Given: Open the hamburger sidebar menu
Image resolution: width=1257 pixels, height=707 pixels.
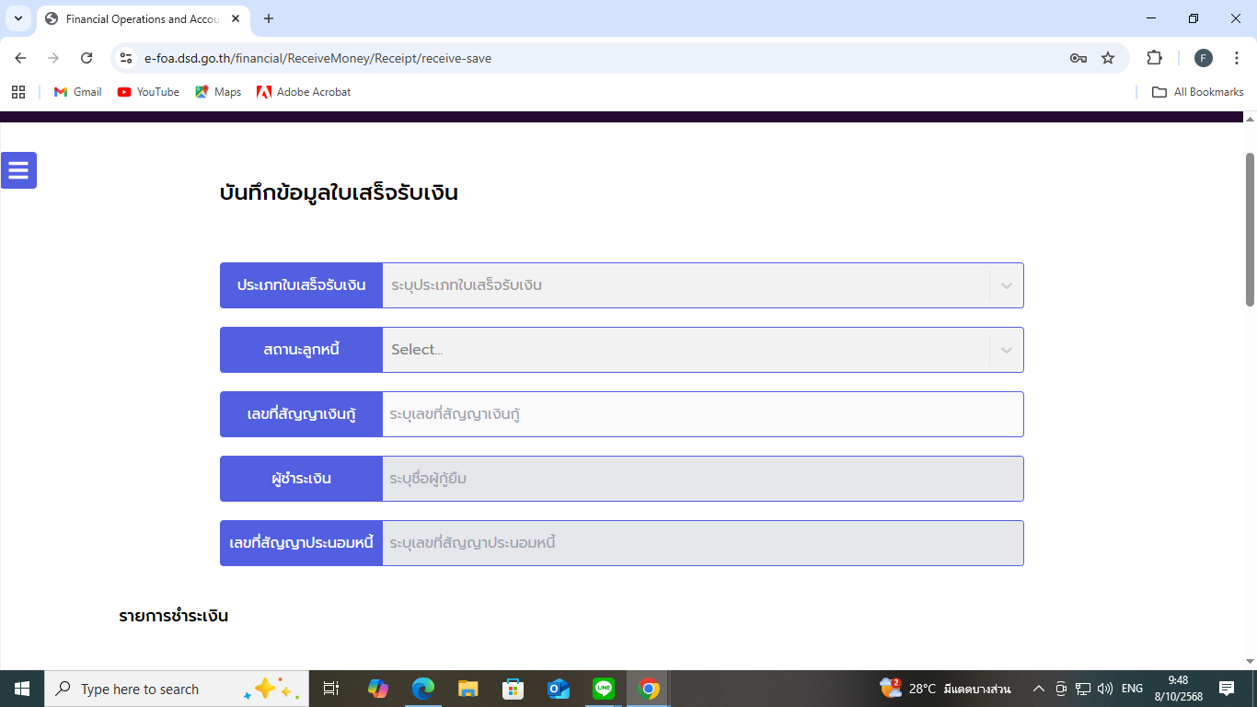Looking at the screenshot, I should 18,170.
